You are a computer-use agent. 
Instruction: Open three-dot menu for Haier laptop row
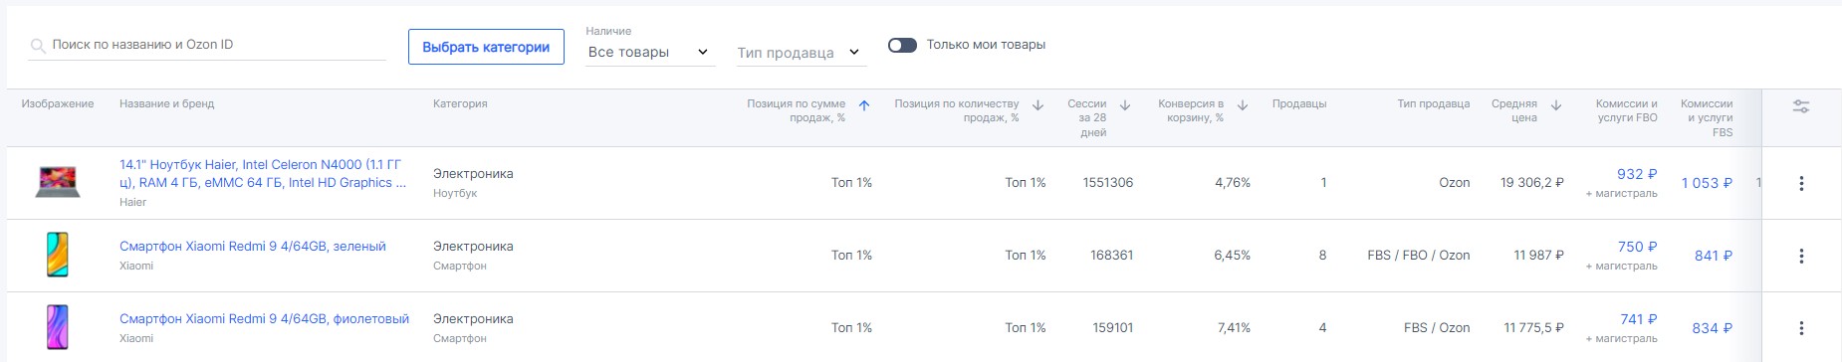pos(1801,183)
